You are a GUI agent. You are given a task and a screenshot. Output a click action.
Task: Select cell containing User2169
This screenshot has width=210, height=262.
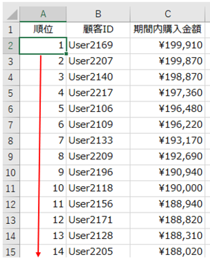98,45
